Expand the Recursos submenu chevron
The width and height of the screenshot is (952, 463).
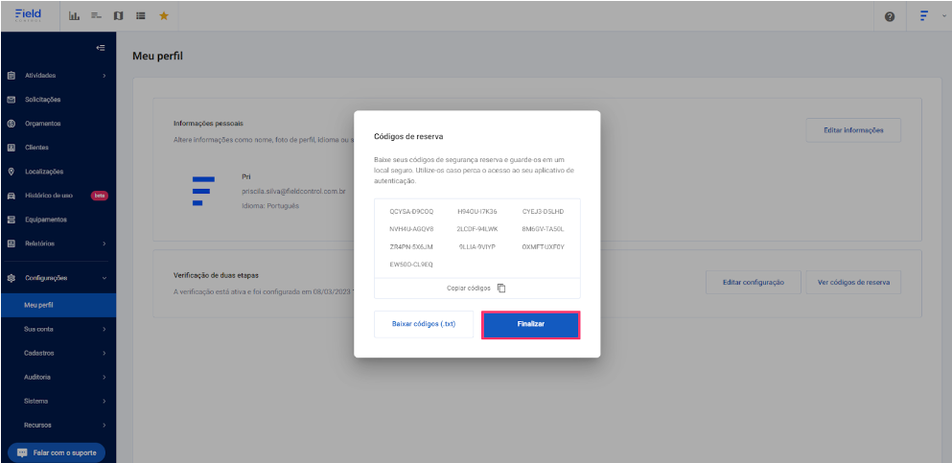pos(104,425)
